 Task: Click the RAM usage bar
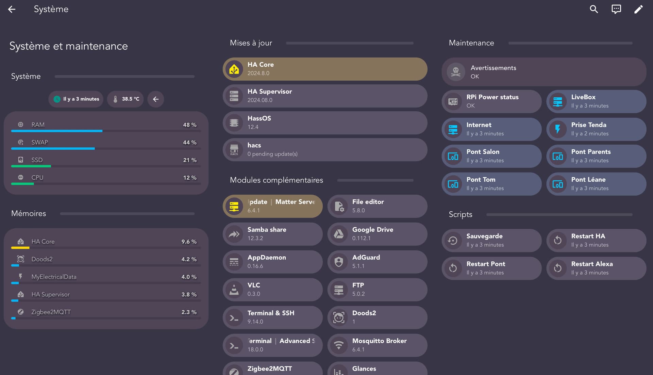pos(106,131)
